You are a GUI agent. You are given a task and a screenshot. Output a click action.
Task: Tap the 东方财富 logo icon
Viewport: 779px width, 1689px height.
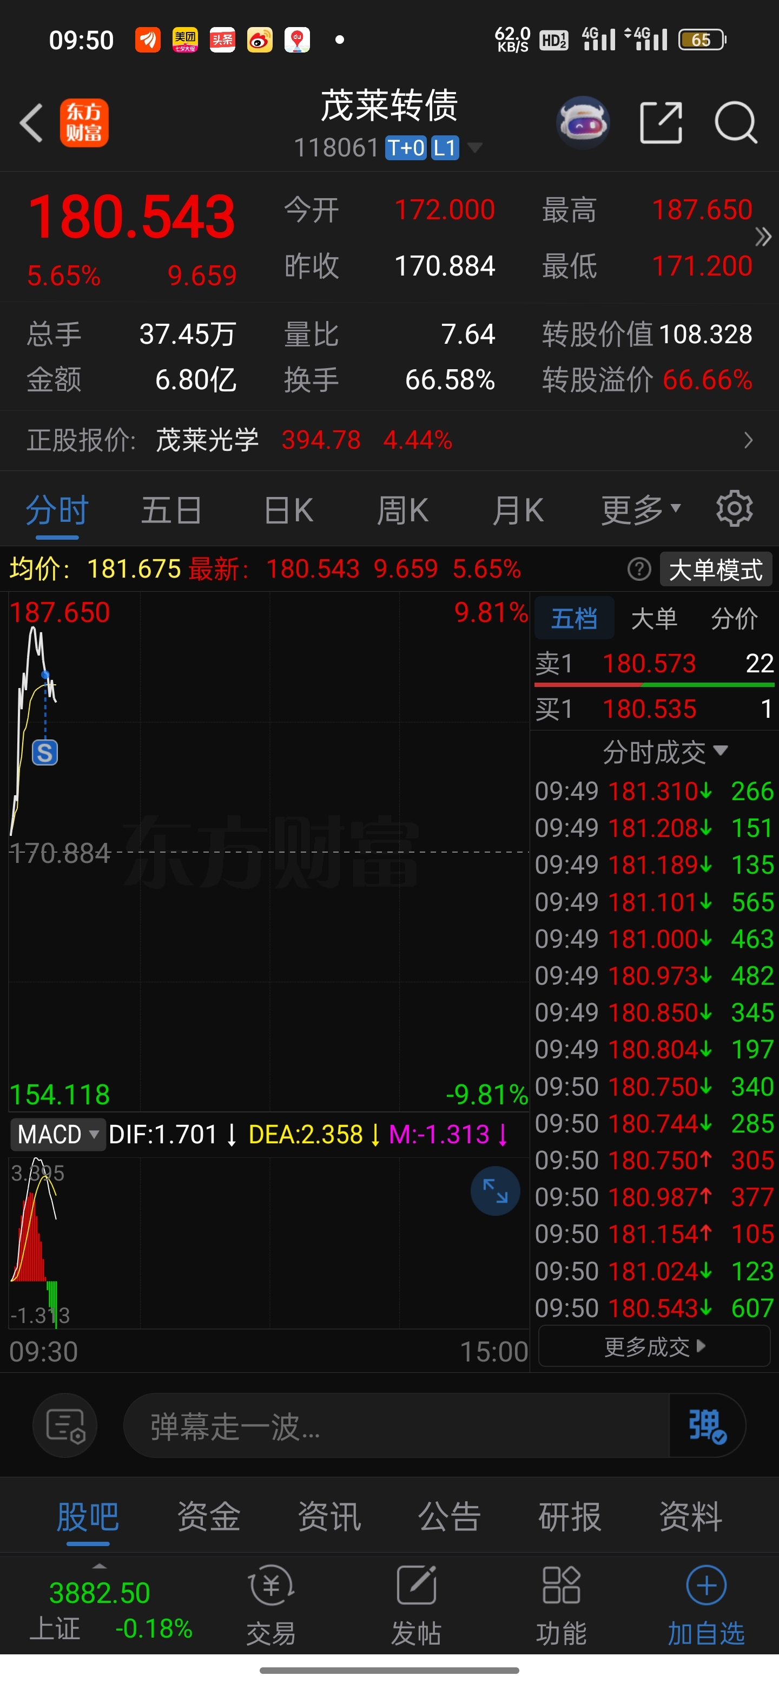click(x=84, y=122)
